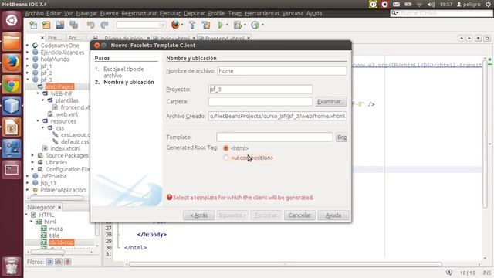Screen dimensions: 494x278
Task: Open the Editar menu
Action: coord(54,13)
